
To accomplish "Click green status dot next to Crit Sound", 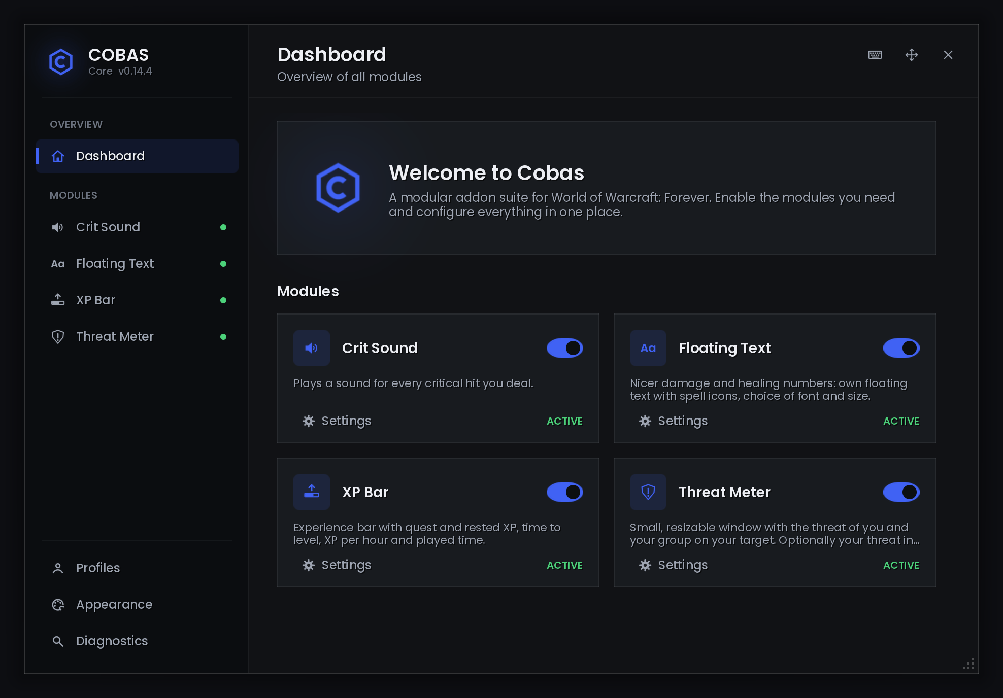I will [223, 227].
